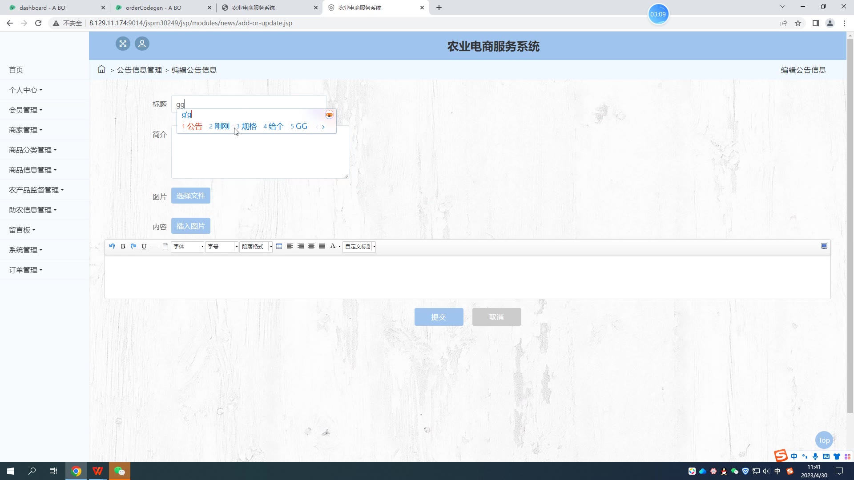Toggle bold formatting in editor
This screenshot has height=480, width=854.
[x=123, y=246]
